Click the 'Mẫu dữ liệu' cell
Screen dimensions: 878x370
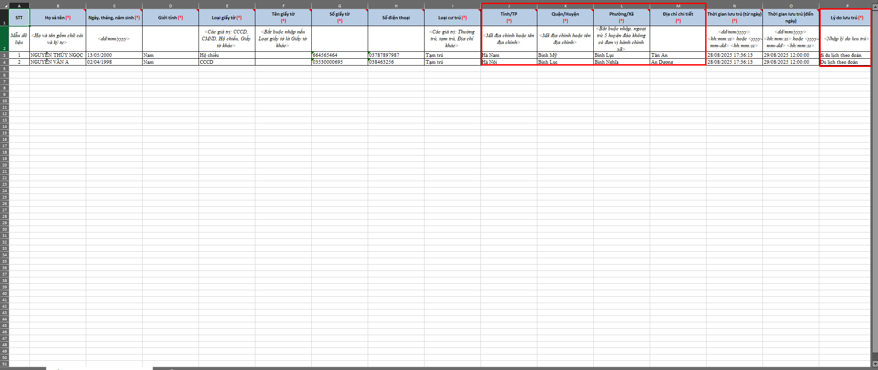[x=19, y=39]
